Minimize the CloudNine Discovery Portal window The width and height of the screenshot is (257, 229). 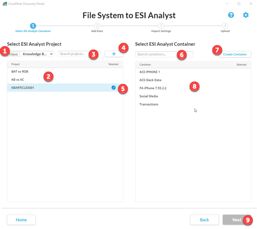[227, 3]
